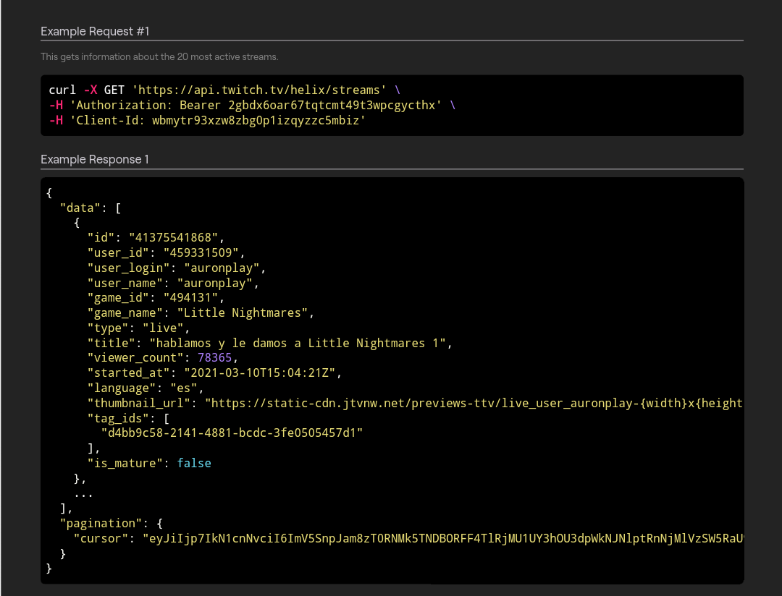Click the "type": "live" line
This screenshot has height=596, width=782.
pos(138,328)
